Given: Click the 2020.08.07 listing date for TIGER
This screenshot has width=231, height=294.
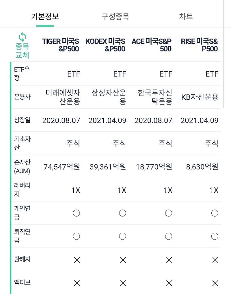Looking at the screenshot, I should 61,120.
